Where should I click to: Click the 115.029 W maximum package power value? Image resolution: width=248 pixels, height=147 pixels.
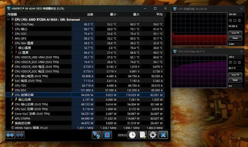click(x=133, y=95)
